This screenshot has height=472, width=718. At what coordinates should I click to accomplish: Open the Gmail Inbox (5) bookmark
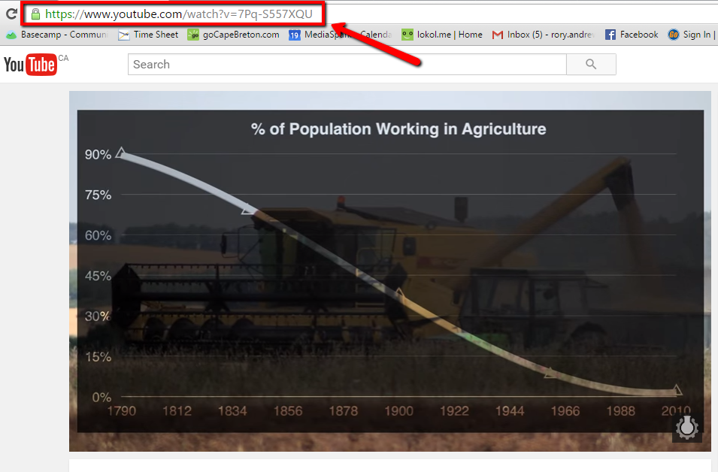[x=543, y=35]
